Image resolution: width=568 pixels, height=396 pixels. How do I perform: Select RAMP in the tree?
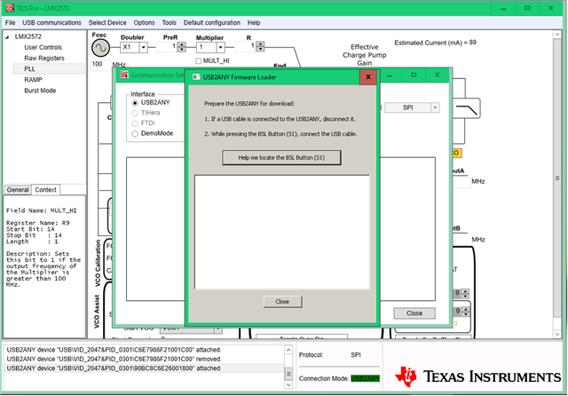pos(34,80)
